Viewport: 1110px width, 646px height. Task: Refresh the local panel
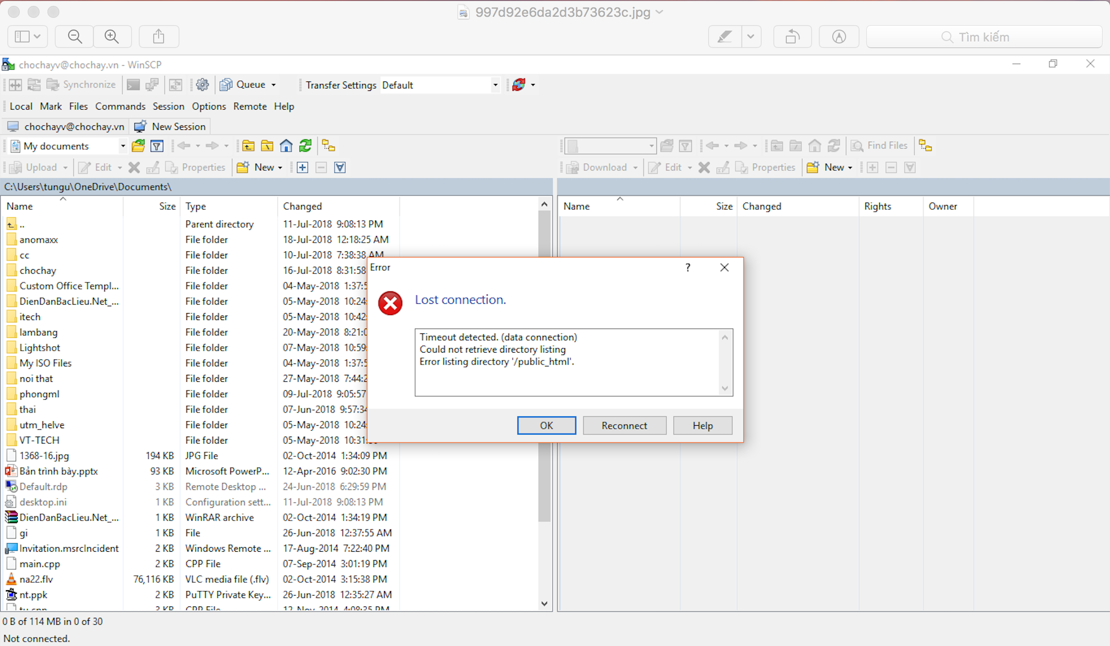point(305,146)
